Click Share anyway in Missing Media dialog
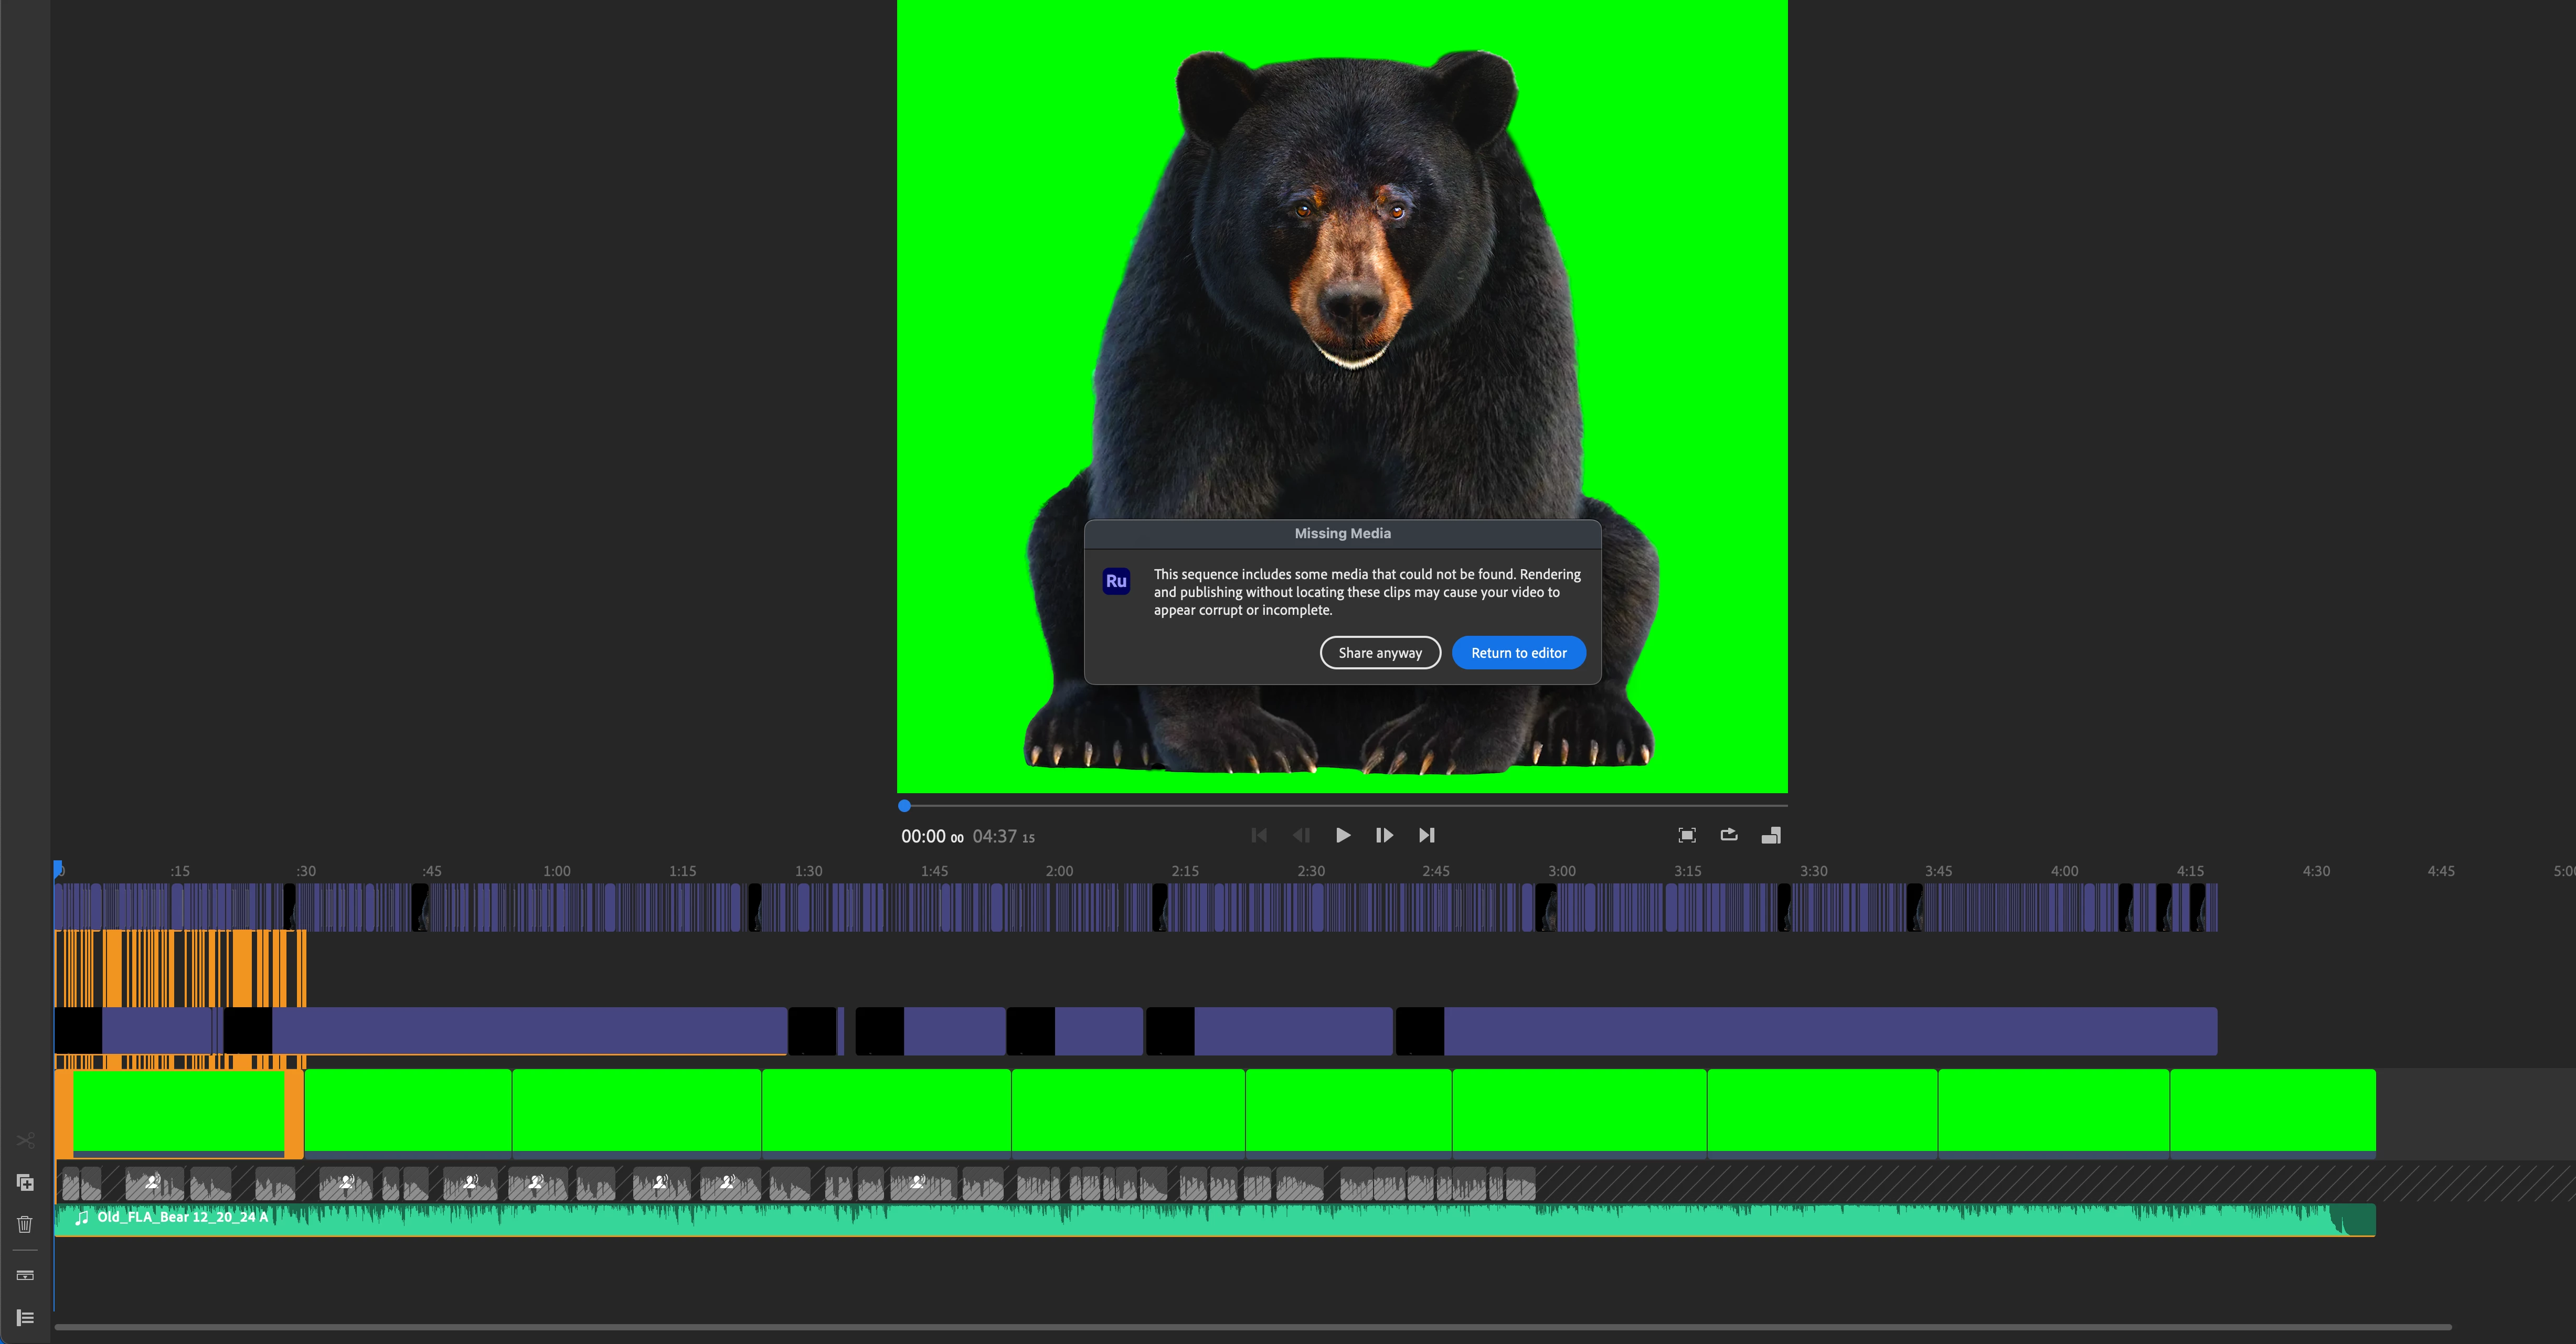This screenshot has width=2576, height=1344. 1379,653
